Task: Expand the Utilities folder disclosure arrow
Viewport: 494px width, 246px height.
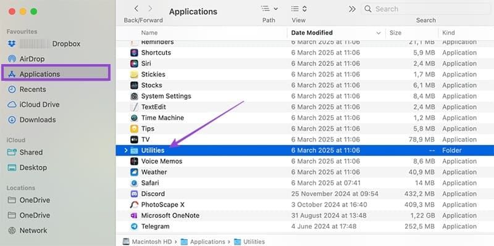Action: (x=126, y=150)
